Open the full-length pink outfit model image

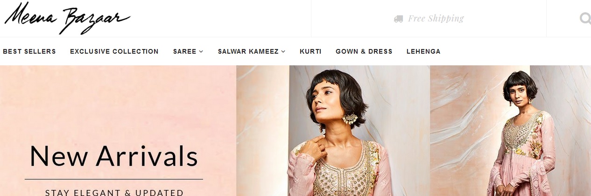point(511,131)
